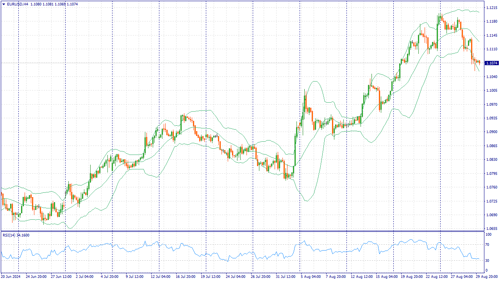Screen dimensions: 500x281
Task: Click the 24 Jul 04:00 time label
Action: (x=235, y=277)
